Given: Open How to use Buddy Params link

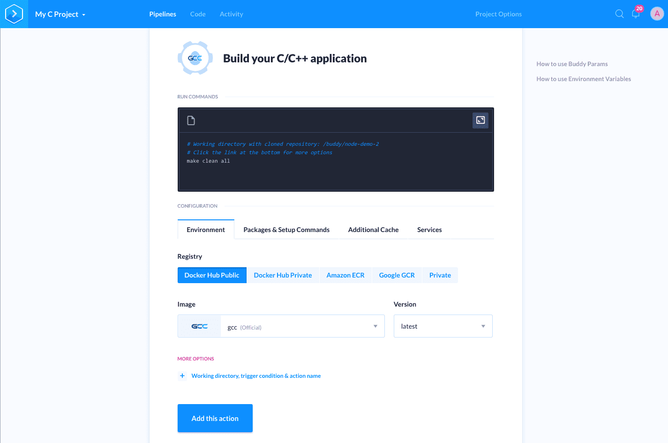Looking at the screenshot, I should [x=572, y=64].
